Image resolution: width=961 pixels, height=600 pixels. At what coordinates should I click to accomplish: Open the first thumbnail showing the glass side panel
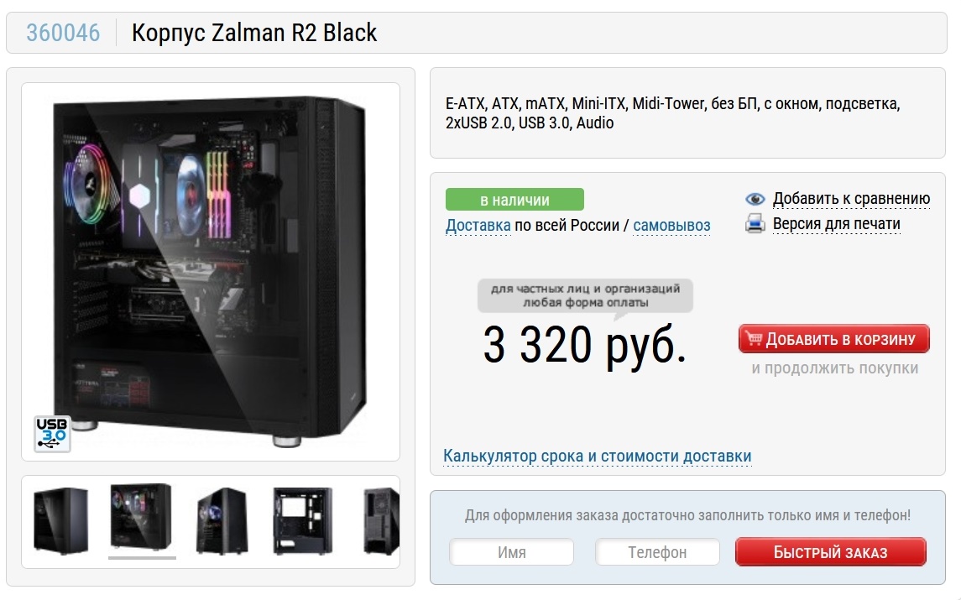pos(60,521)
